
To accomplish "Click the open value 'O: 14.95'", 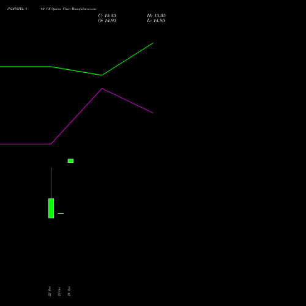I will pos(107,21).
